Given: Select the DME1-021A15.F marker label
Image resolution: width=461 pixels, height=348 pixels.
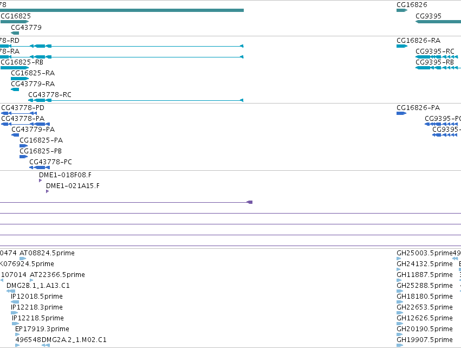Looking at the screenshot, I should coord(73,186).
